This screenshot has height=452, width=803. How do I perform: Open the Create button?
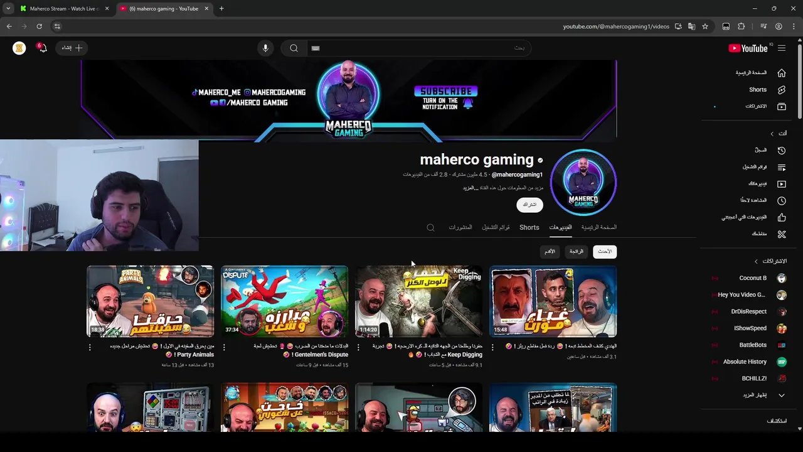tap(72, 48)
